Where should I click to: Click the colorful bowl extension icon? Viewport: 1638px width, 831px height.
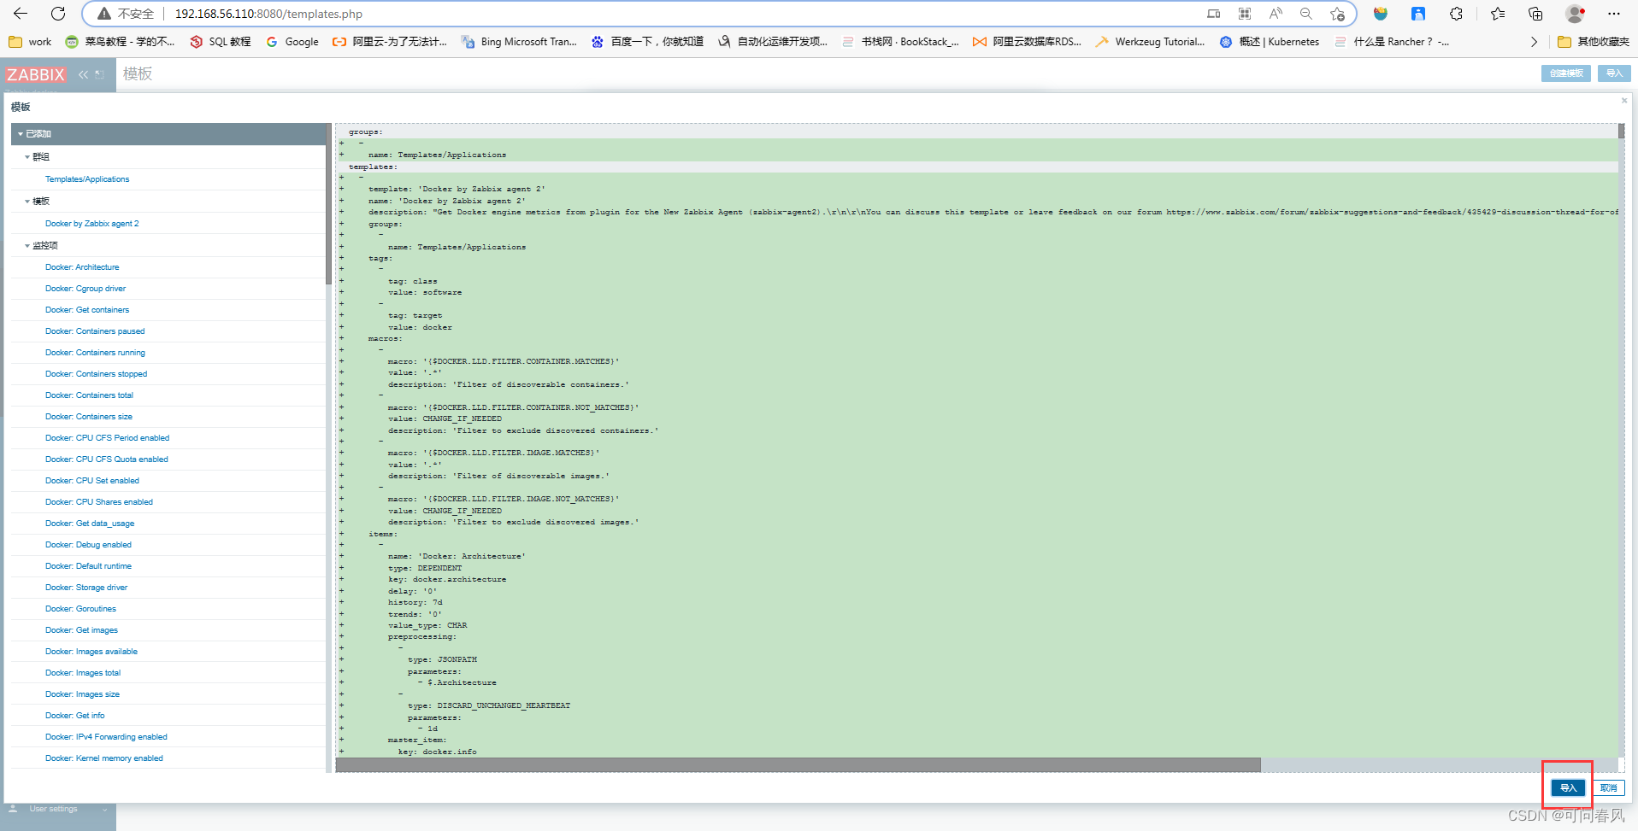[1381, 14]
